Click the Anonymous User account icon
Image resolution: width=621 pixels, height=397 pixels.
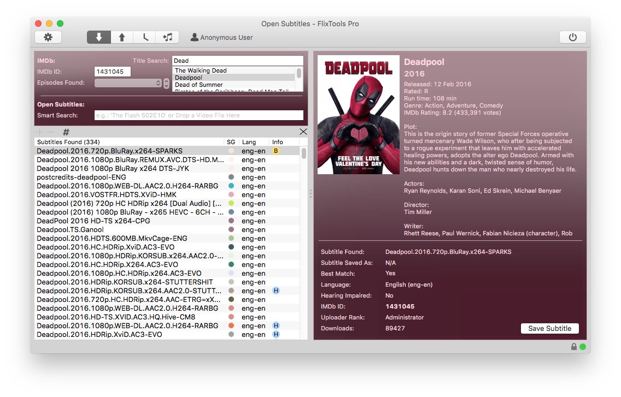pyautogui.click(x=195, y=37)
